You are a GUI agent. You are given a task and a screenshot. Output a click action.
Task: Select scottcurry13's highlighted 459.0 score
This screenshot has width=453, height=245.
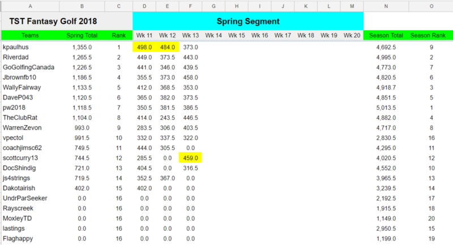pos(190,157)
